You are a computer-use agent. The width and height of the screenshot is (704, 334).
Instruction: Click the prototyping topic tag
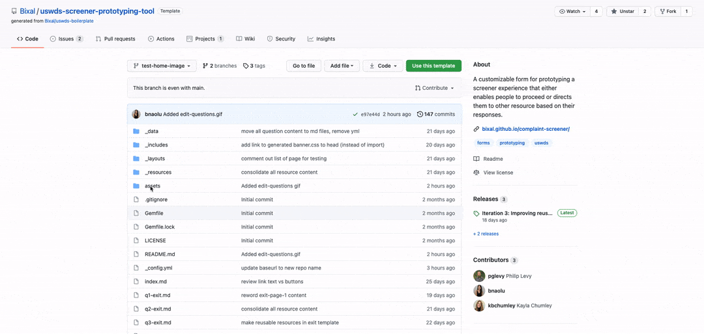[512, 143]
